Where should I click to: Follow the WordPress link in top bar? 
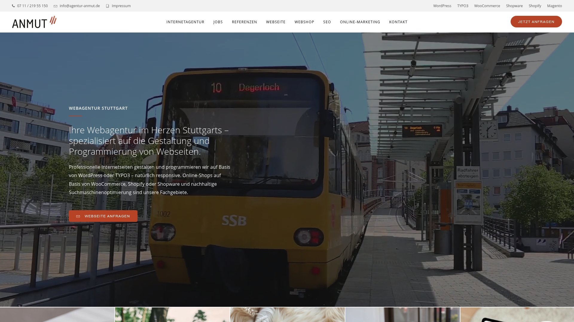442,6
